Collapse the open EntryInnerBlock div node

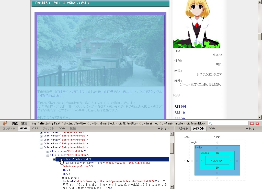(x=41, y=148)
